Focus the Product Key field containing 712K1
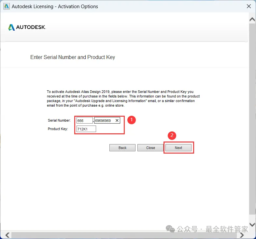This screenshot has height=239, width=256. tap(86, 129)
